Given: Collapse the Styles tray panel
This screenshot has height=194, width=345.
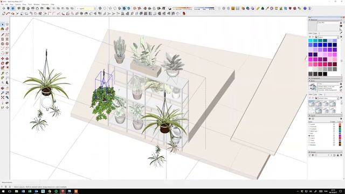Looking at the screenshot, I should tap(309, 81).
